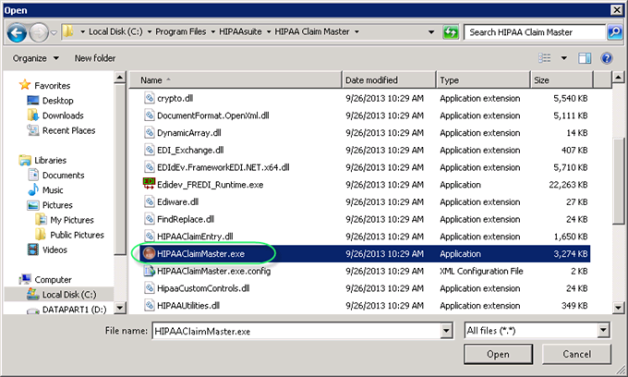Select the crypto.dll file icon
The width and height of the screenshot is (628, 377).
tap(149, 97)
